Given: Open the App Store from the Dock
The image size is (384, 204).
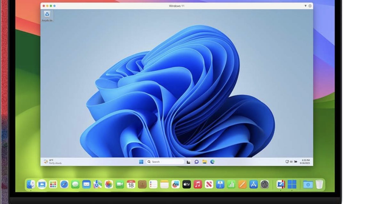Looking at the screenshot, I should coord(253,184).
